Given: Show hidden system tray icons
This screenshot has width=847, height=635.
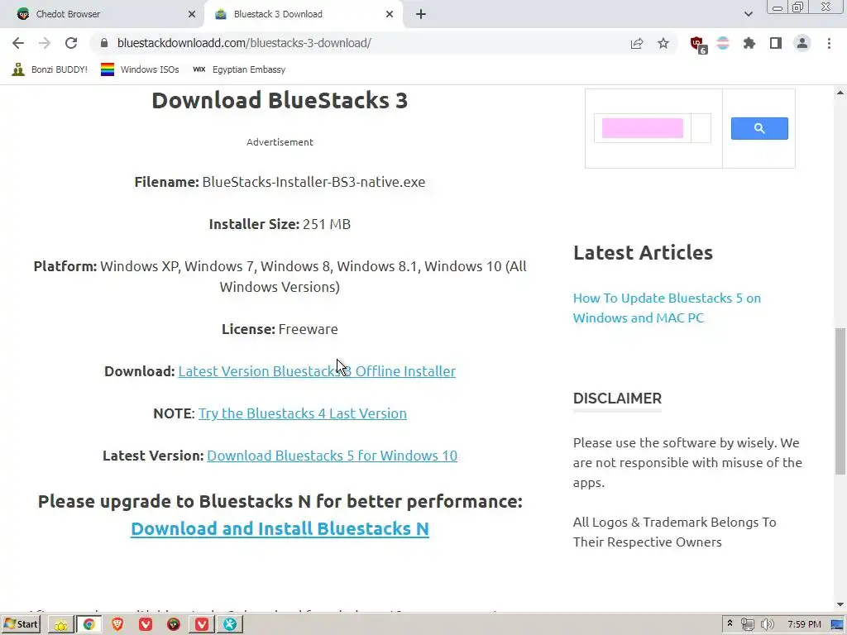Looking at the screenshot, I should click(x=730, y=623).
